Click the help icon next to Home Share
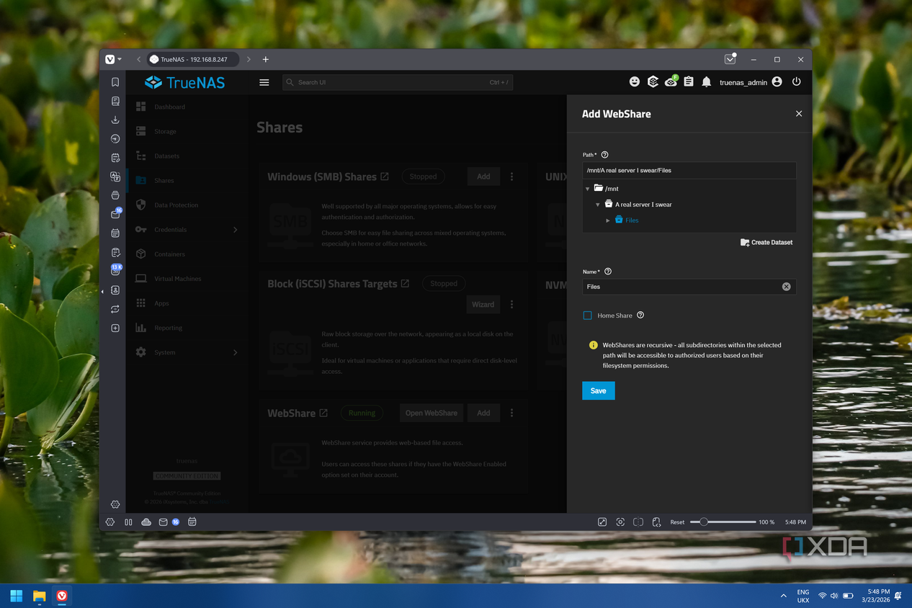The height and width of the screenshot is (608, 912). click(640, 315)
